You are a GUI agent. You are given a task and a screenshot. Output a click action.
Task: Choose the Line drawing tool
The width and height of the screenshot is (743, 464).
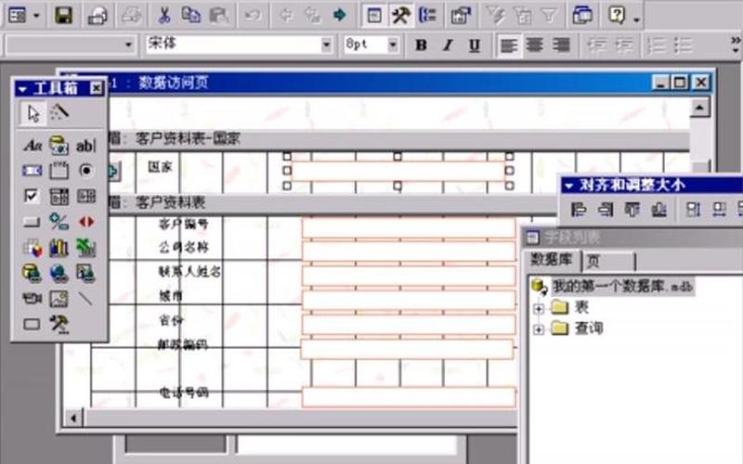pos(85,299)
